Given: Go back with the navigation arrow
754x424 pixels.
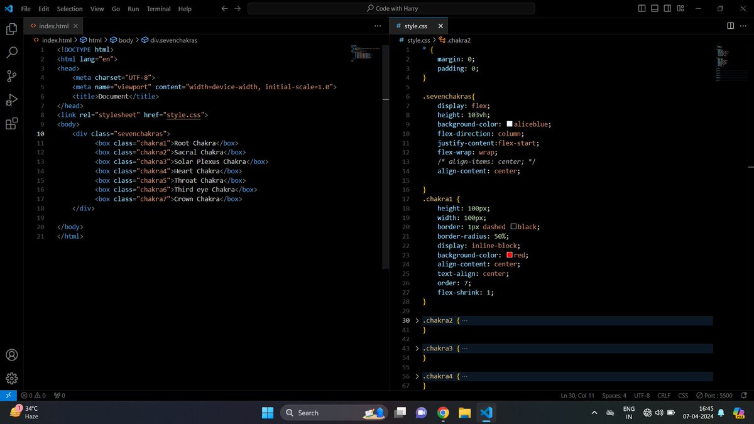Looking at the screenshot, I should 224,9.
